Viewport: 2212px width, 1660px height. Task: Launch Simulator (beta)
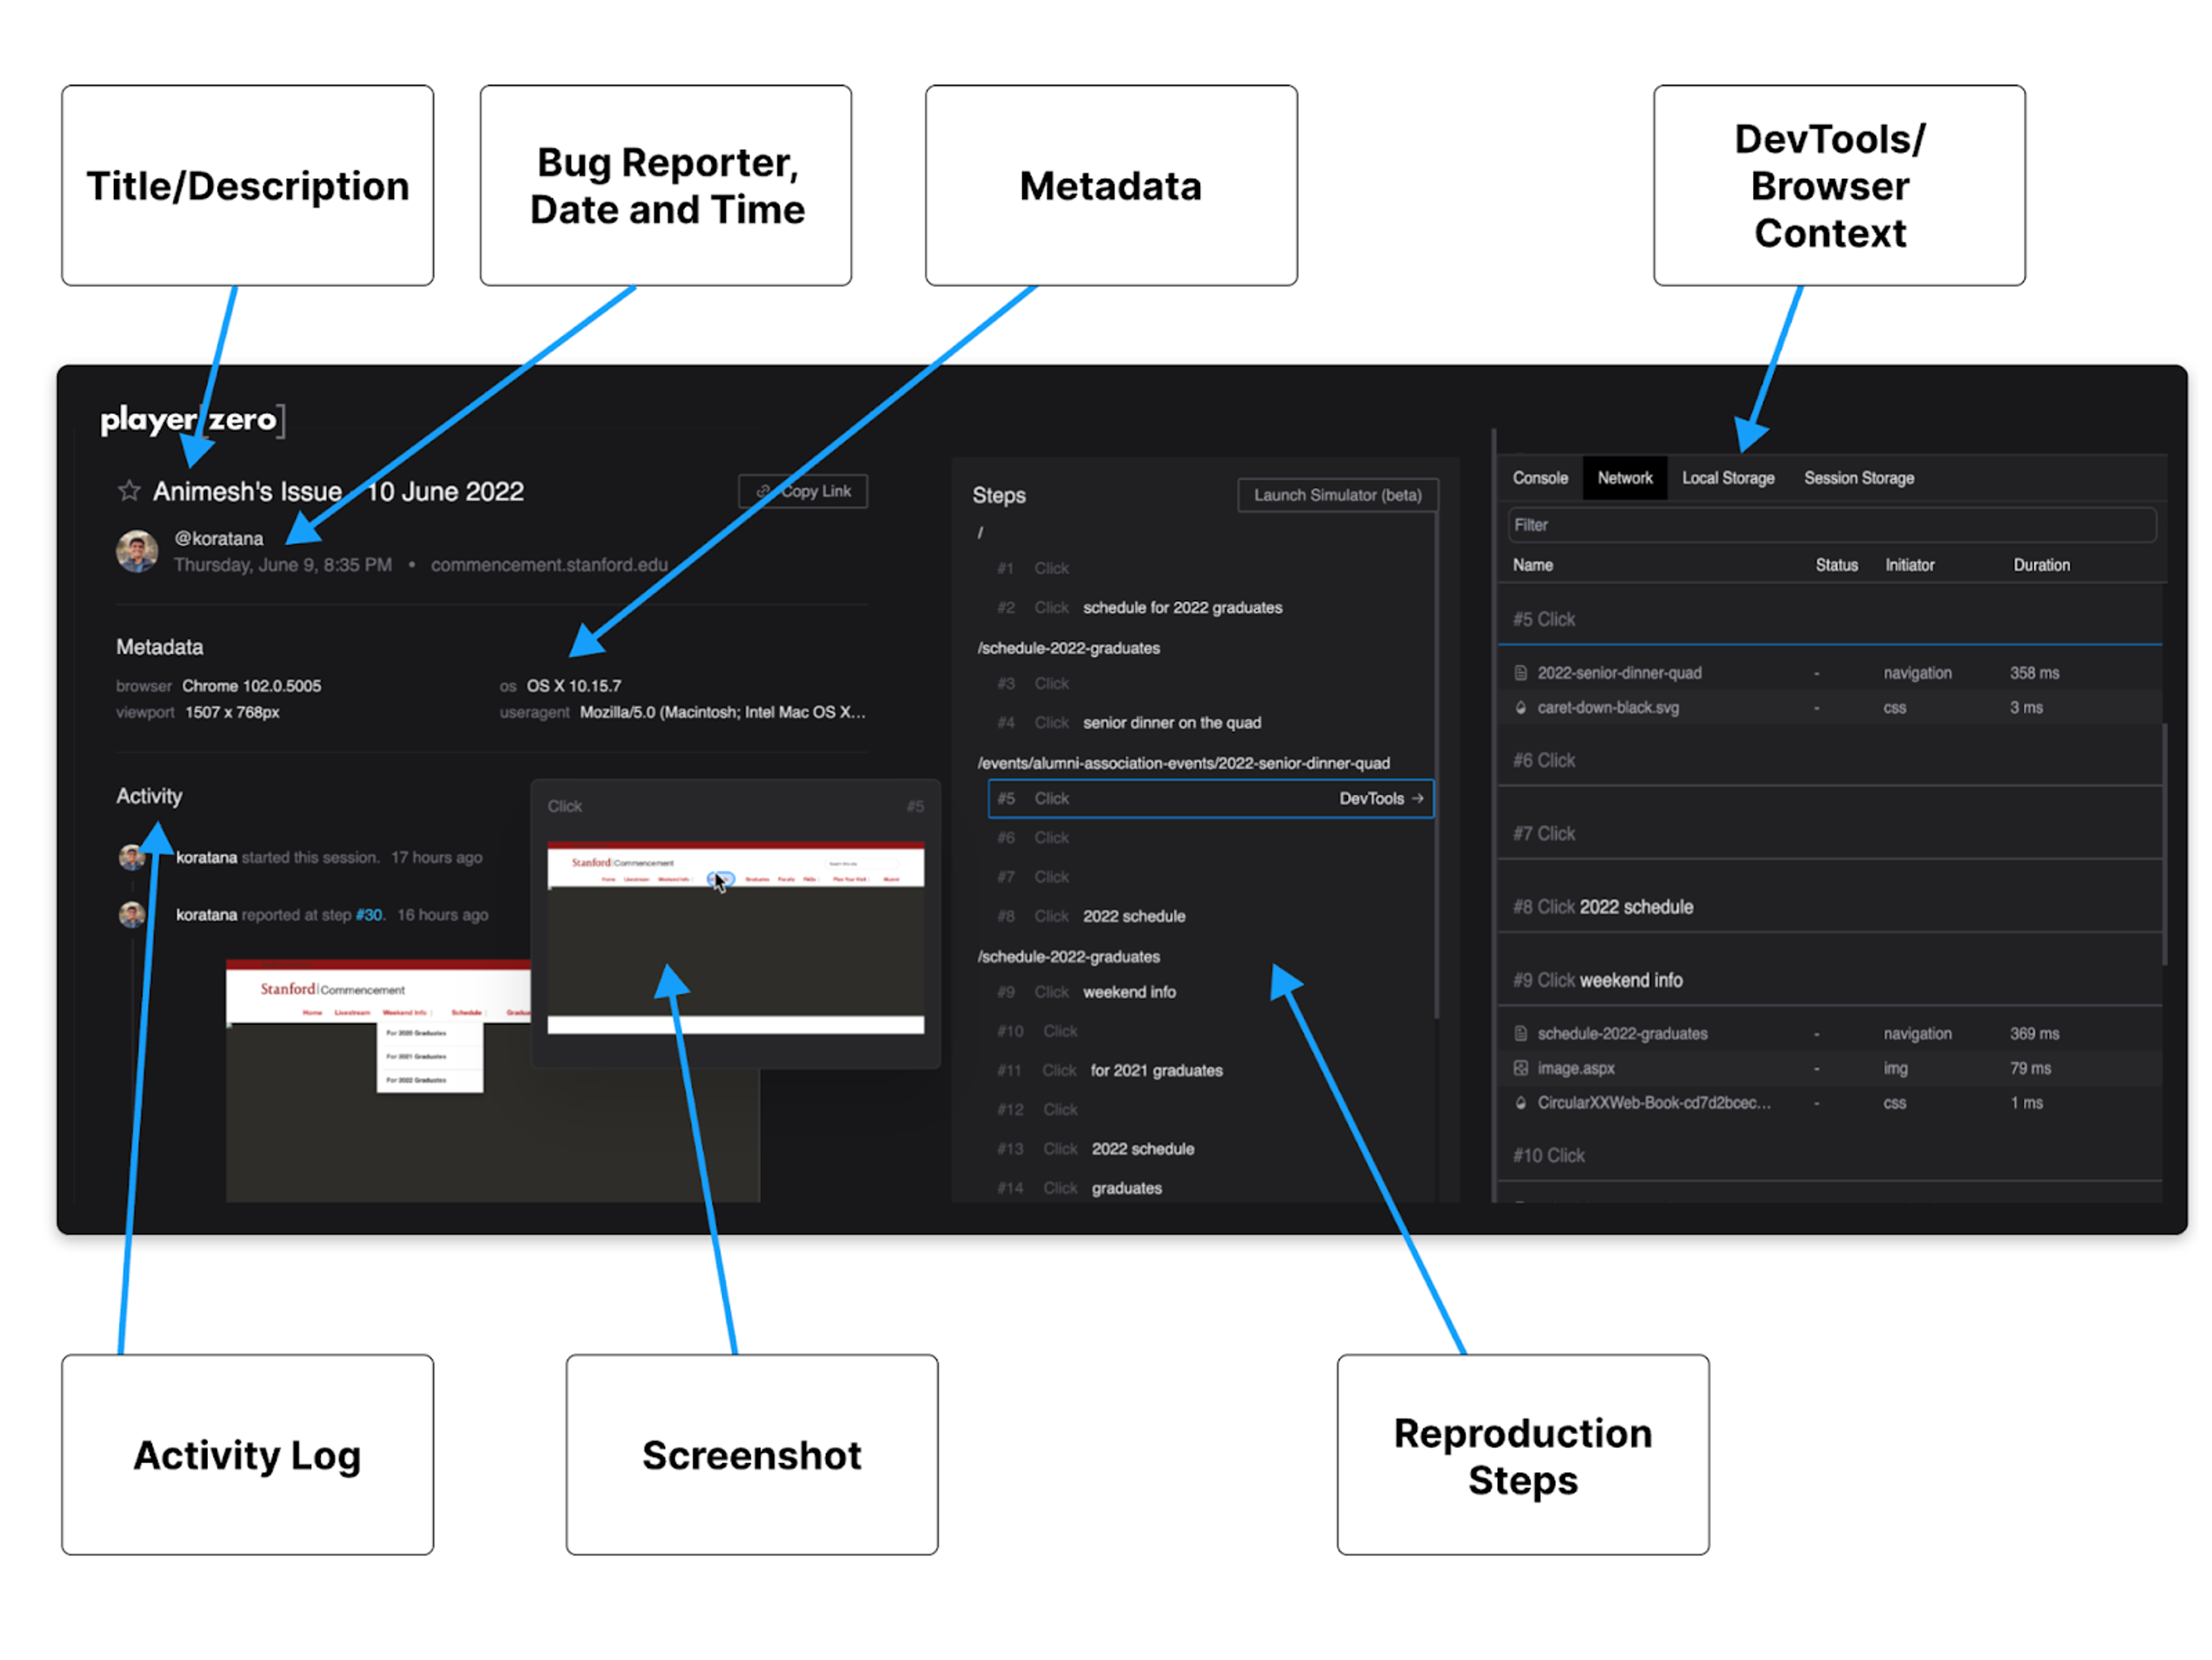(x=1338, y=495)
